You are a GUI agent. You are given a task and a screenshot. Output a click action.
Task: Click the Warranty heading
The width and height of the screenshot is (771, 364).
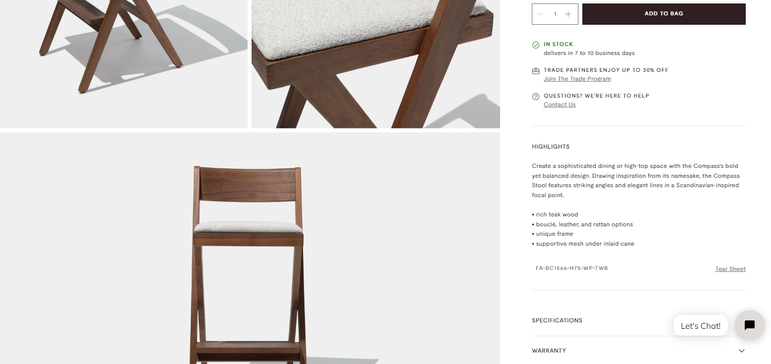[549, 351]
